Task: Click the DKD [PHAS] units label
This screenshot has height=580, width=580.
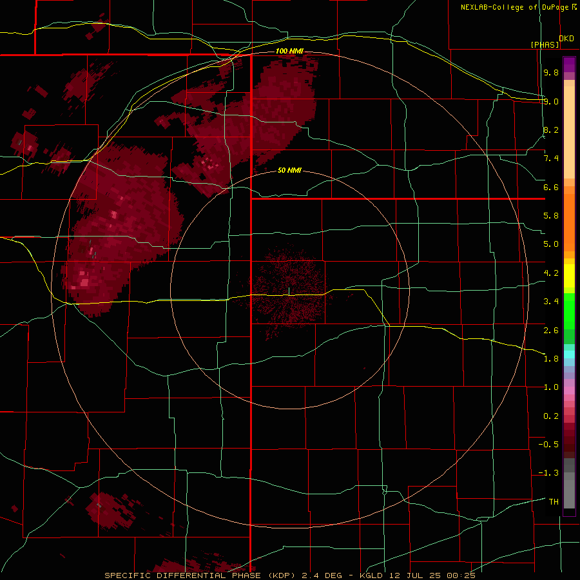Action: [552, 41]
